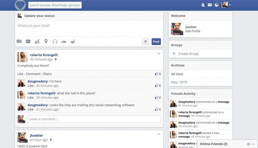Open messages envelope icon
This screenshot has width=258, height=148.
pos(210,5)
